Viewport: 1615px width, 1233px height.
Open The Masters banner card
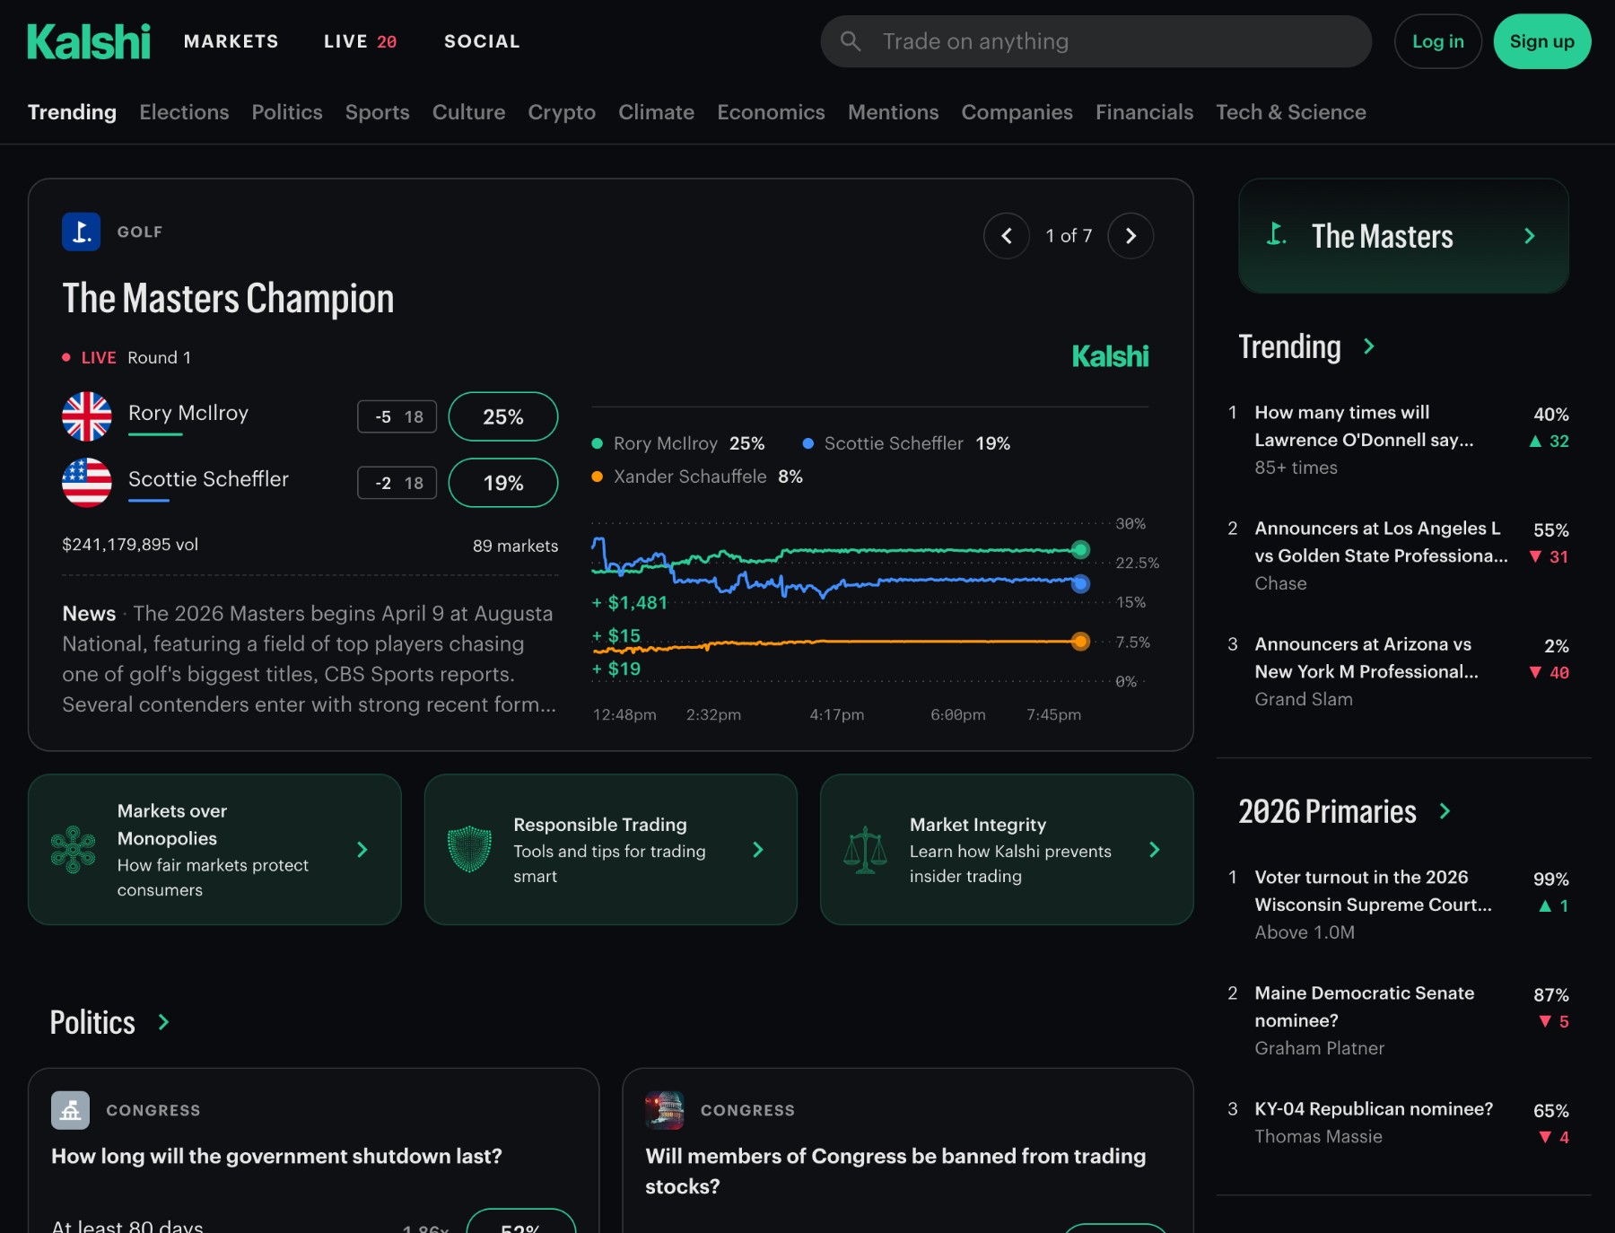pos(1403,236)
